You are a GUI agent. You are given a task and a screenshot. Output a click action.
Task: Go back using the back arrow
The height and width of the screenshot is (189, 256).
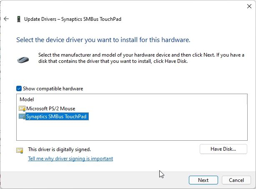6,19
